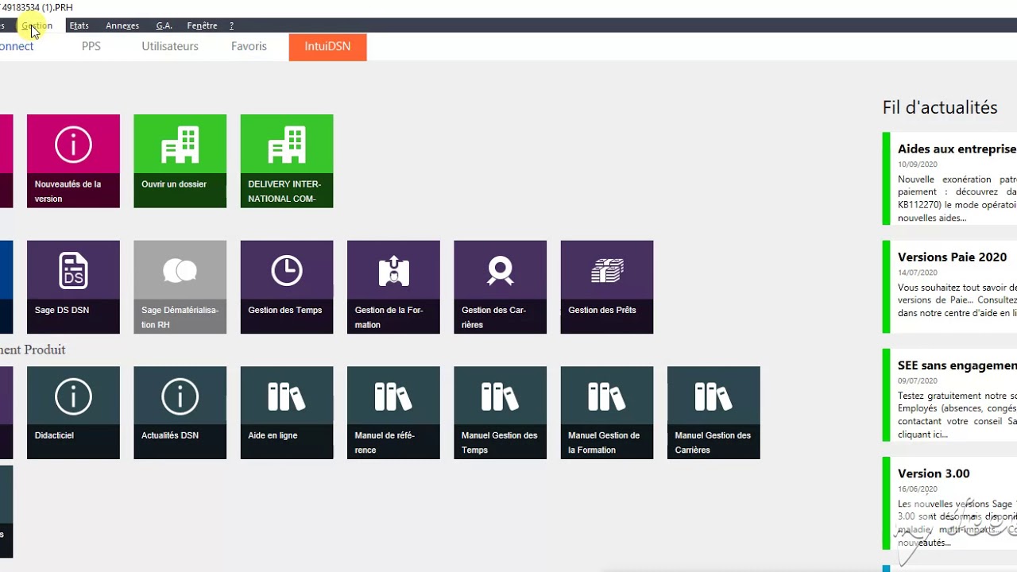Switch to the Utilisateurs tab
The image size is (1017, 572).
[170, 46]
